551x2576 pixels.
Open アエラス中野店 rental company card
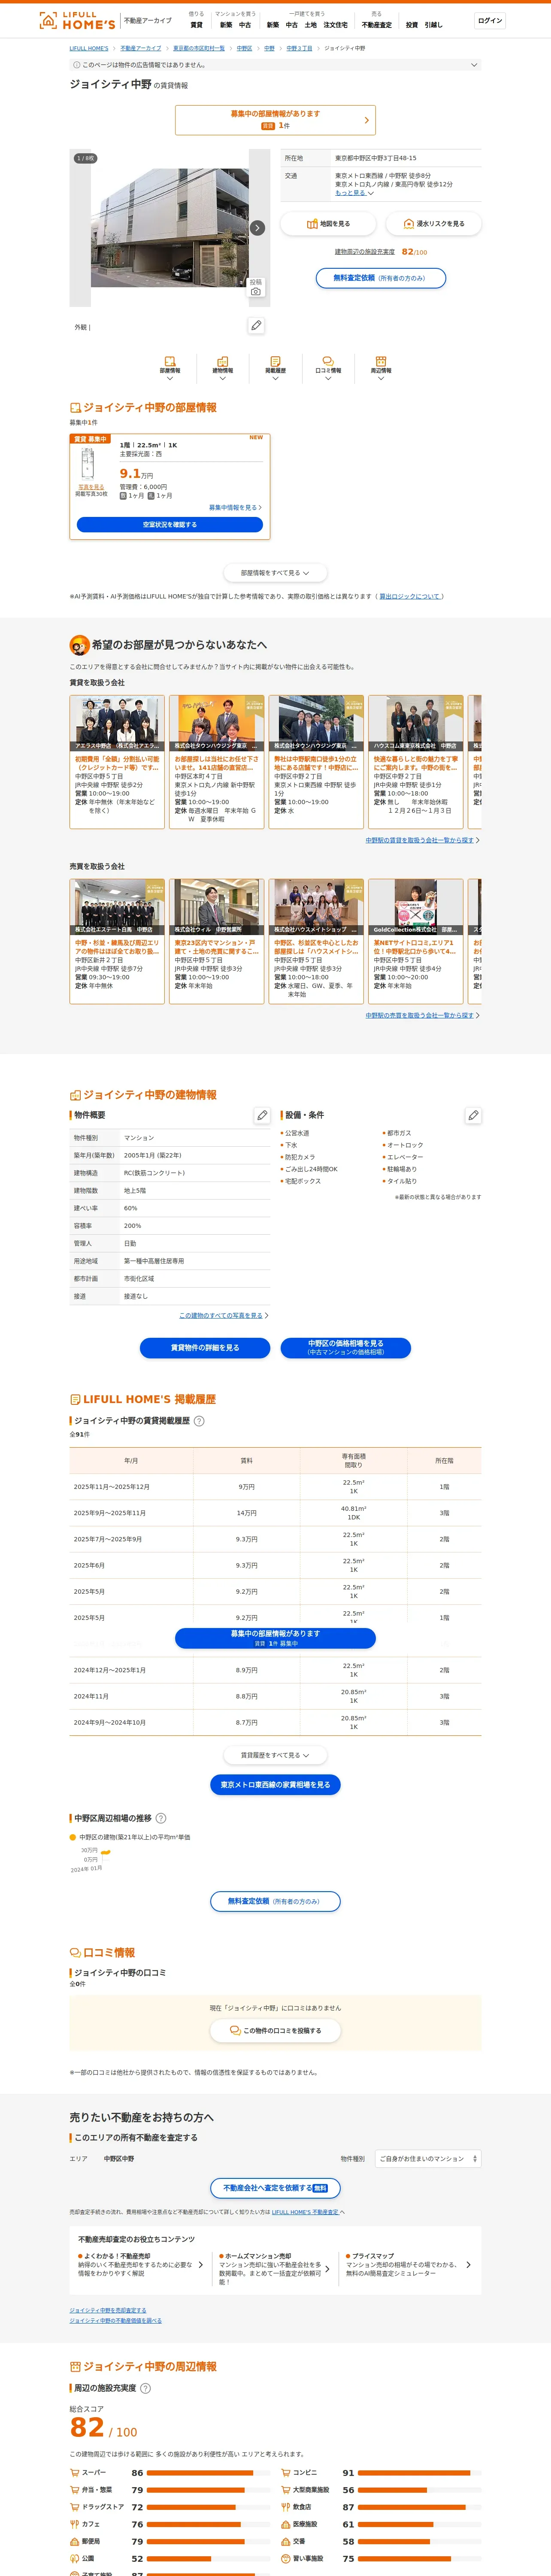point(117,762)
